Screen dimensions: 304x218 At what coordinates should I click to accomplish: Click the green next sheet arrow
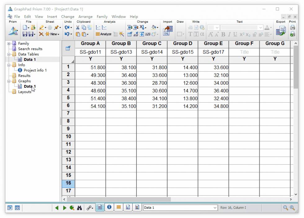tap(65, 208)
